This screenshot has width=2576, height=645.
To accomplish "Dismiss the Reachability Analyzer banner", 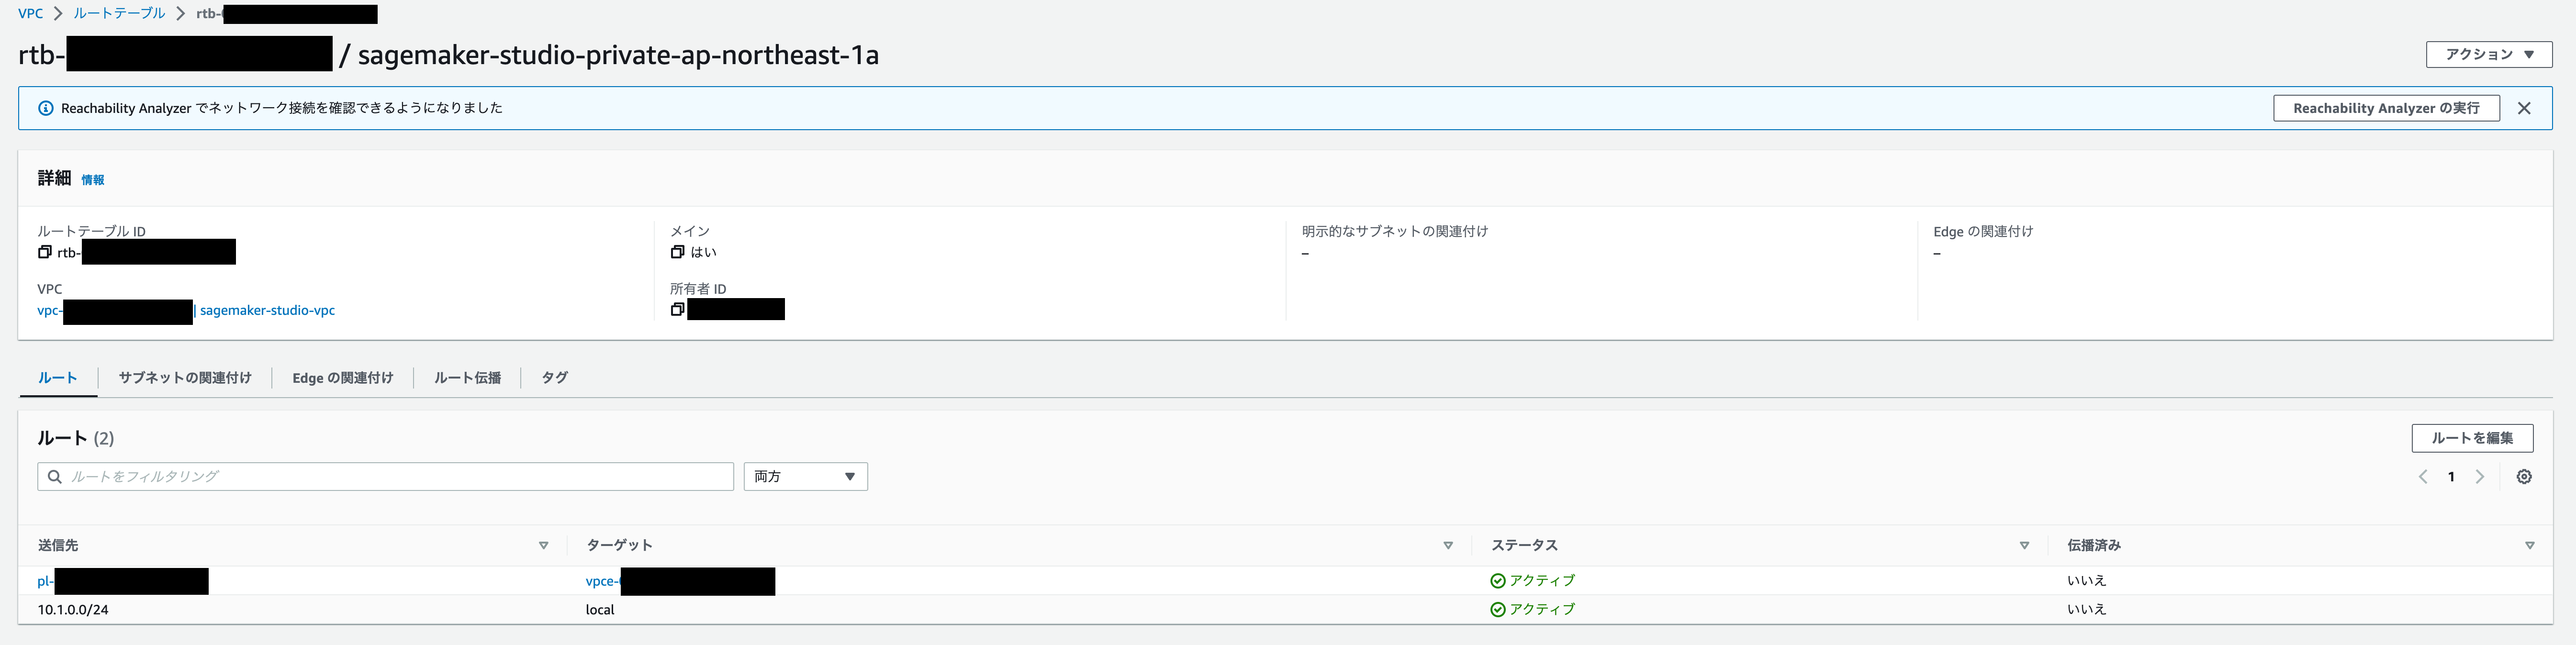I will (x=2524, y=108).
